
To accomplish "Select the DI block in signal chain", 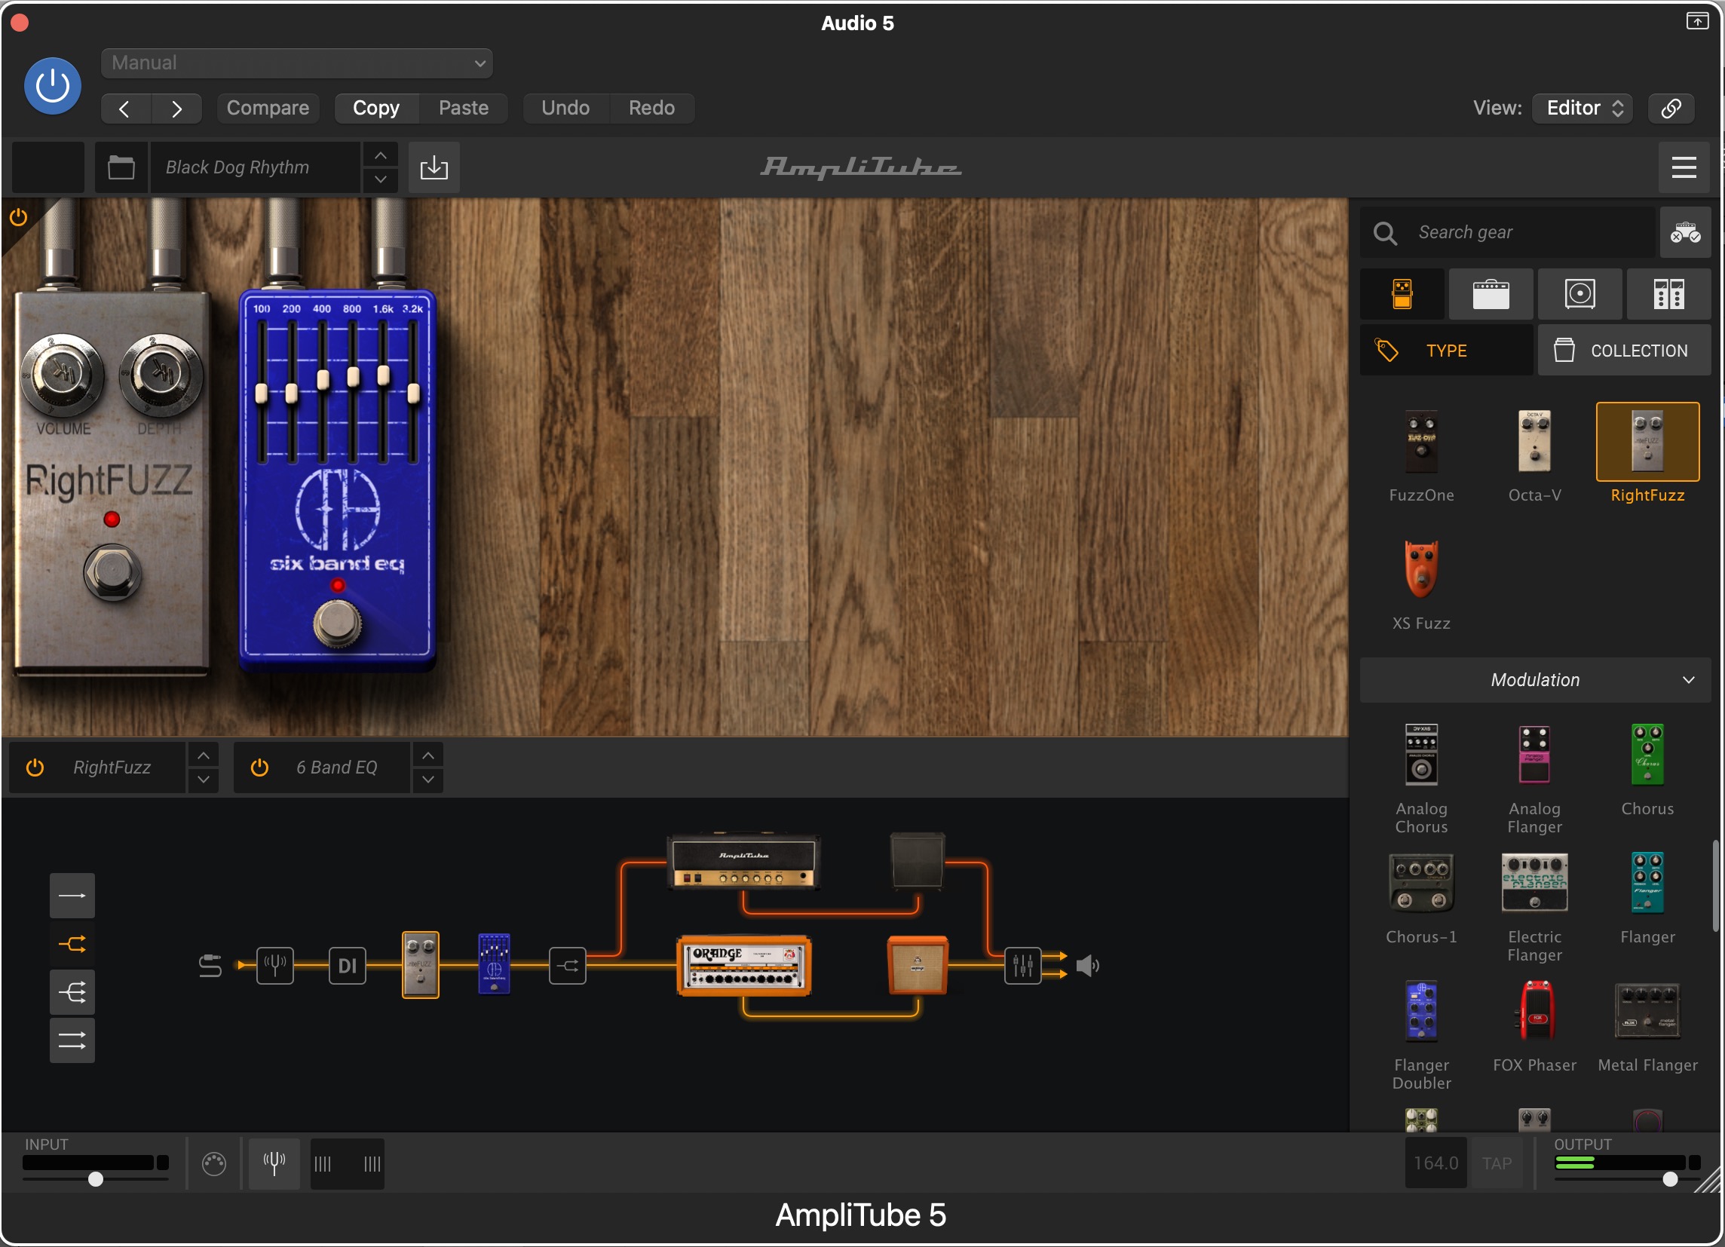I will coord(348,966).
